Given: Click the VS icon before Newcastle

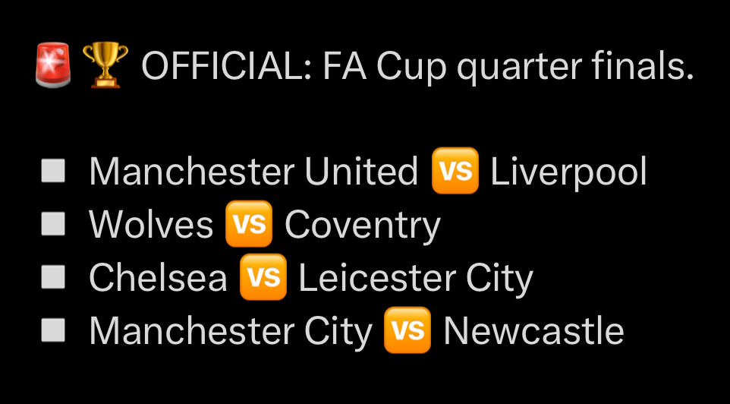Looking at the screenshot, I should (x=407, y=330).
